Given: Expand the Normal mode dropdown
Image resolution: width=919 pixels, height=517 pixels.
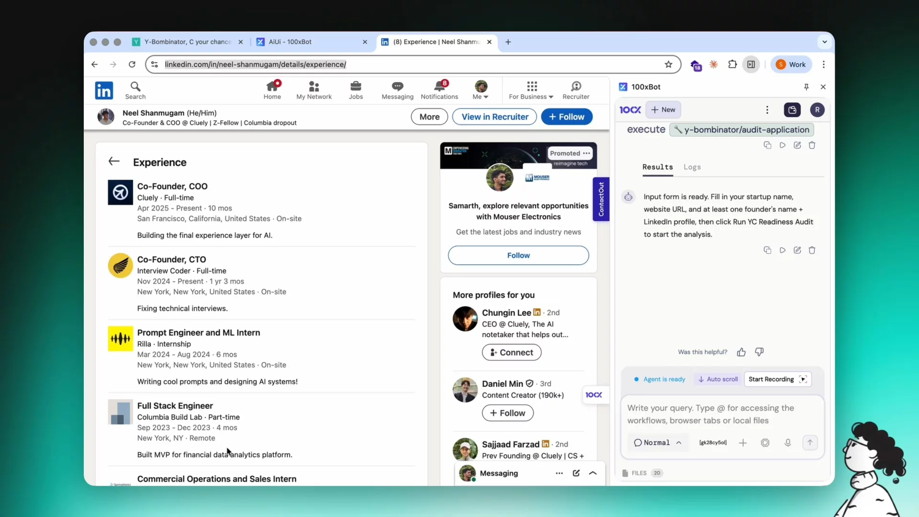Looking at the screenshot, I should pos(657,443).
